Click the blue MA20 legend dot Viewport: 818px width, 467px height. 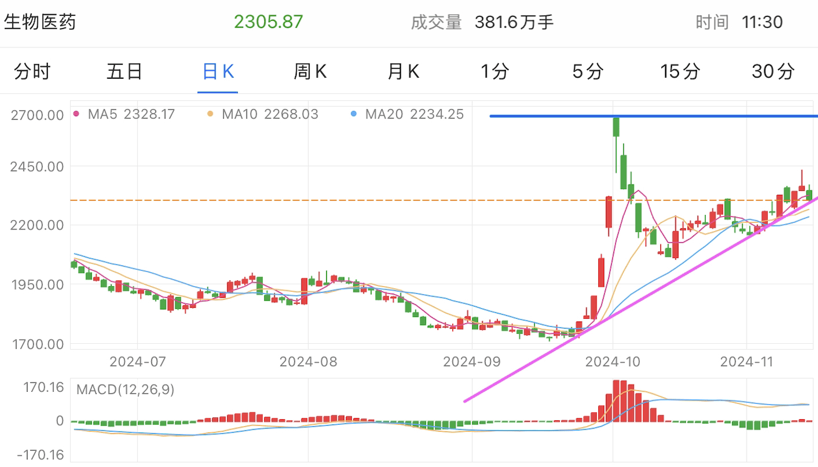click(x=353, y=114)
